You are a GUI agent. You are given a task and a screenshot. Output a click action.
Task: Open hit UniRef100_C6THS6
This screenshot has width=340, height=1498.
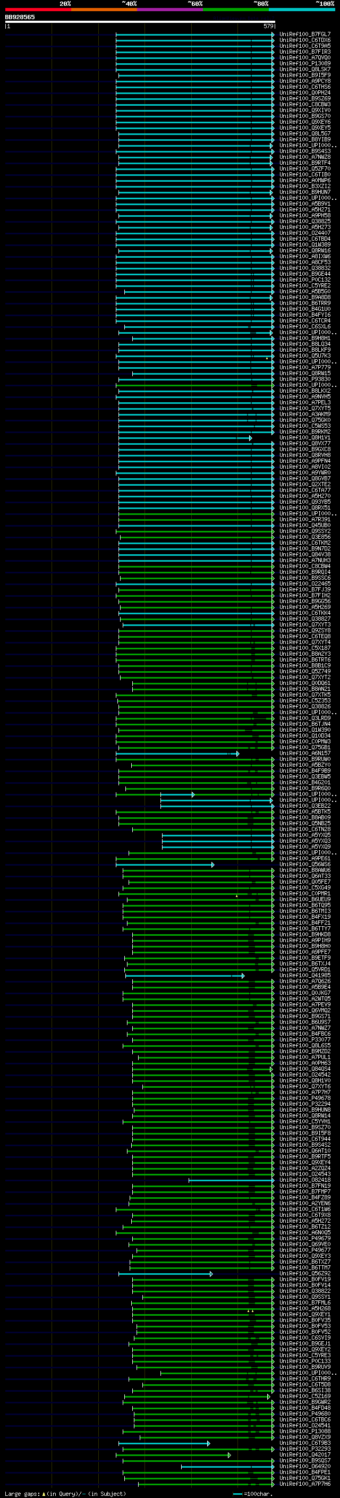coord(304,87)
